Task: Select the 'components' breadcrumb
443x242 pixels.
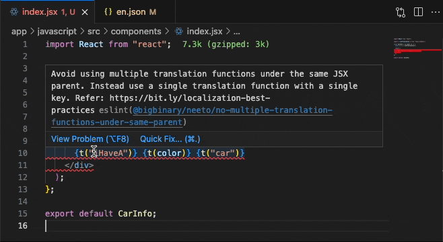Action: coord(136,32)
